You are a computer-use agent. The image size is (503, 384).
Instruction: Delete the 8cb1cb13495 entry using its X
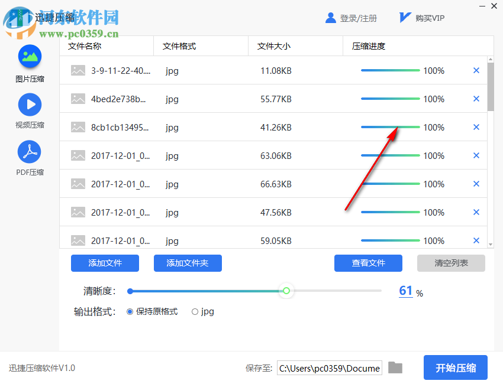(x=476, y=127)
